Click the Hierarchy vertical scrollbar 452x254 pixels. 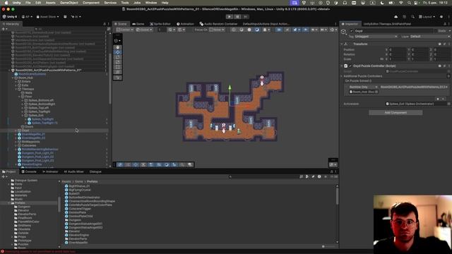(x=109, y=79)
